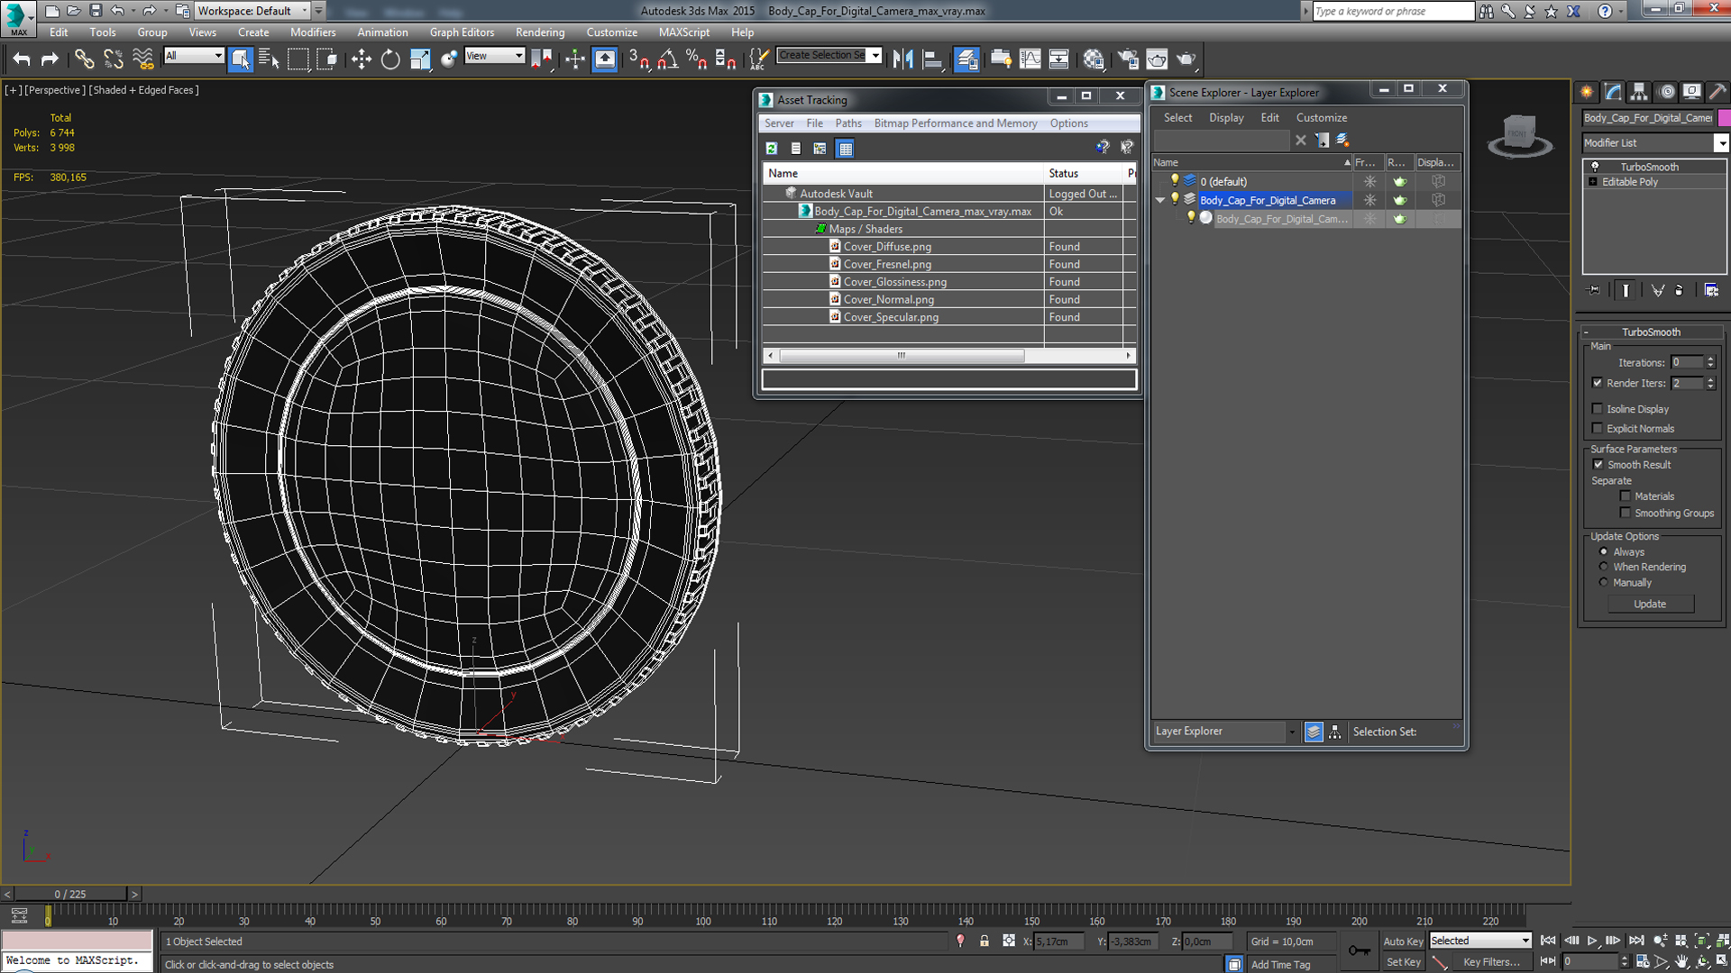
Task: Open the Graph Editors menu
Action: pyautogui.click(x=462, y=32)
